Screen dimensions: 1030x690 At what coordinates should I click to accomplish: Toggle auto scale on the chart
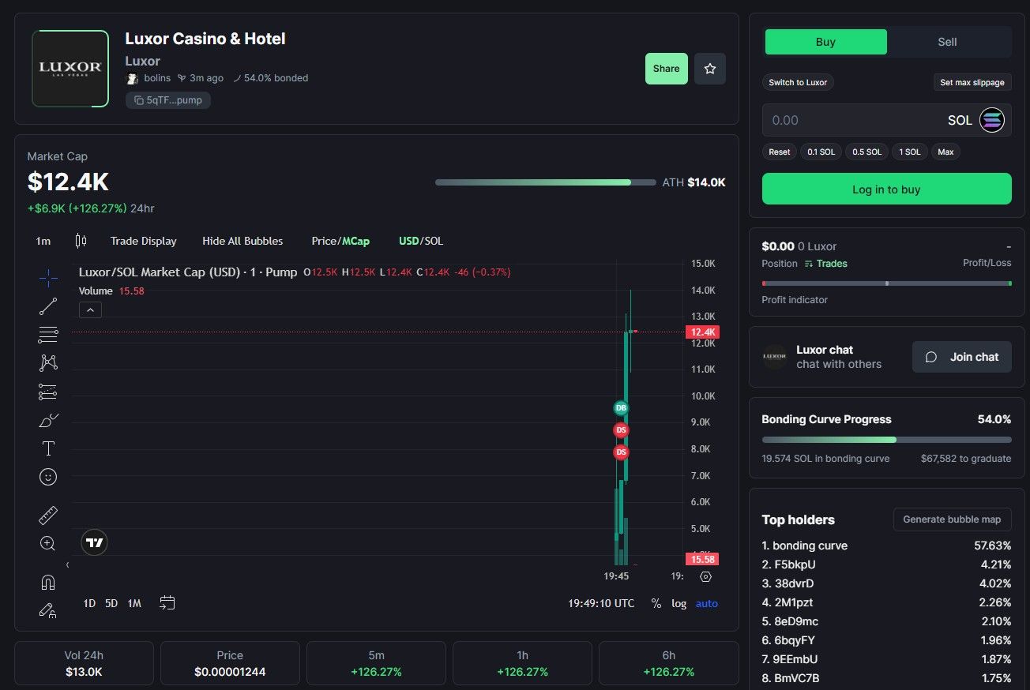click(x=706, y=603)
